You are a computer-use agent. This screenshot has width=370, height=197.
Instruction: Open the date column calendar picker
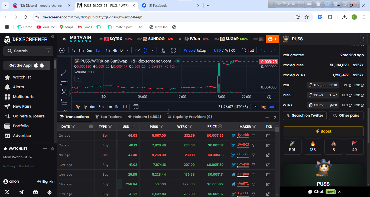pos(91,126)
